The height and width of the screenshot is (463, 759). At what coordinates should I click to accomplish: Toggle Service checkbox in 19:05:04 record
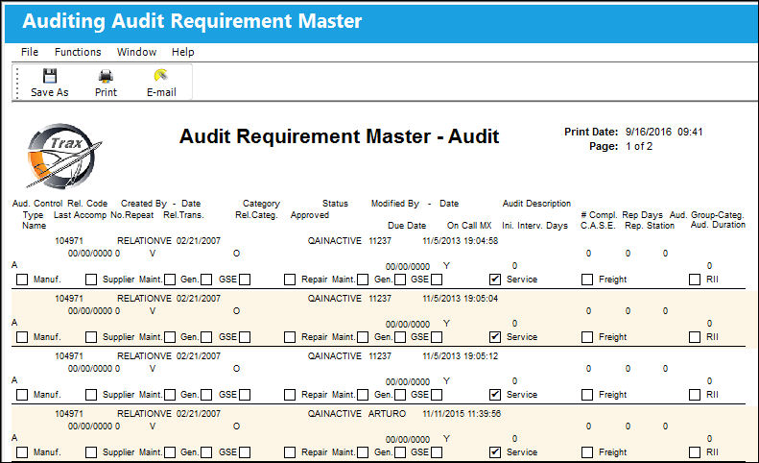[x=495, y=337]
